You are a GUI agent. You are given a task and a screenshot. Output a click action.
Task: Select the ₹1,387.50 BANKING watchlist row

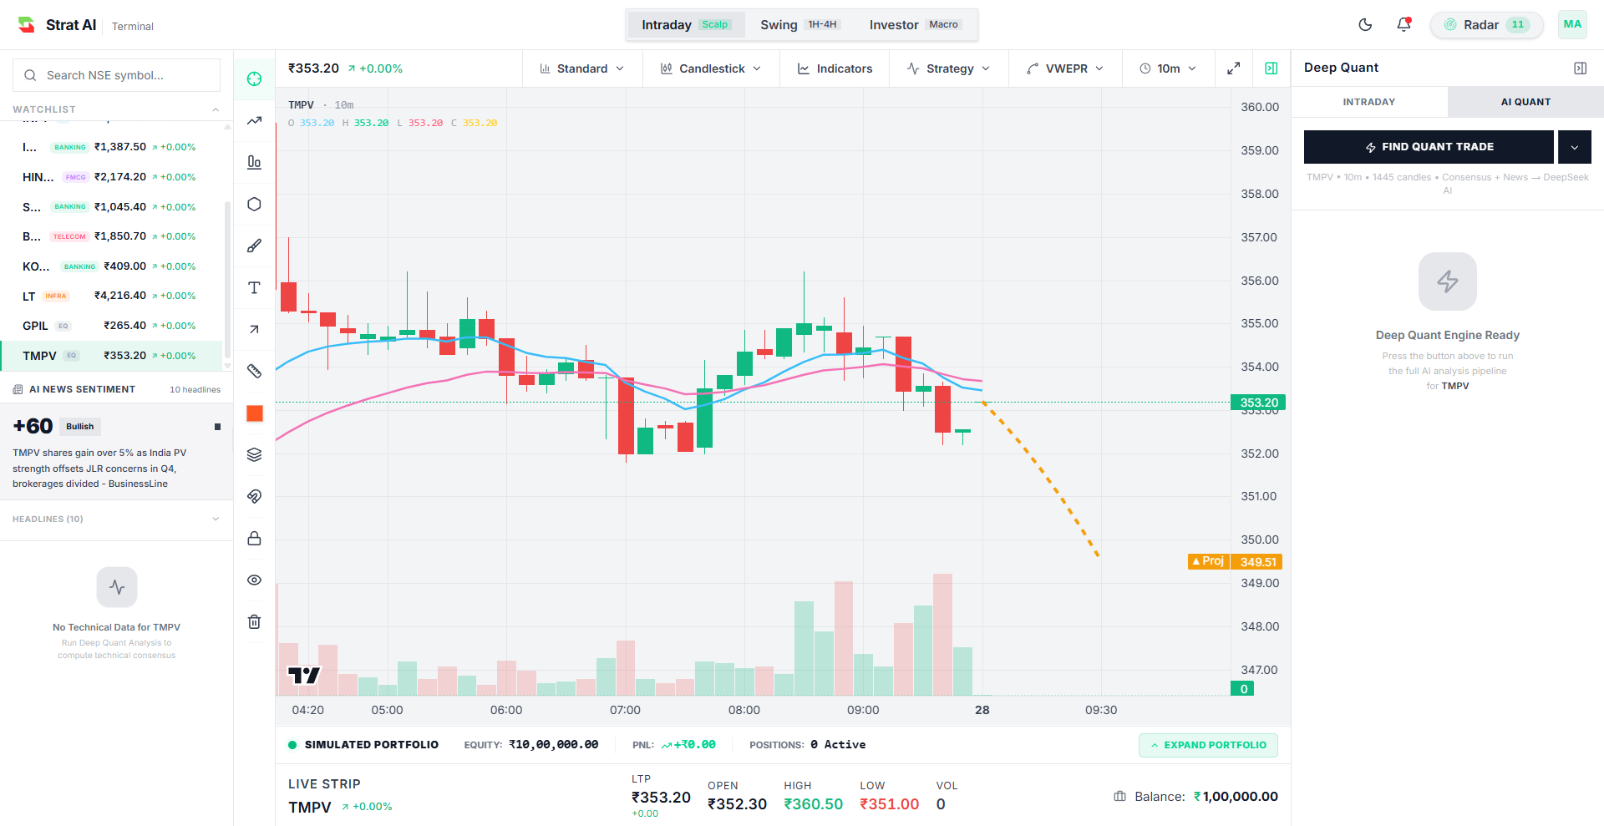[x=111, y=147]
